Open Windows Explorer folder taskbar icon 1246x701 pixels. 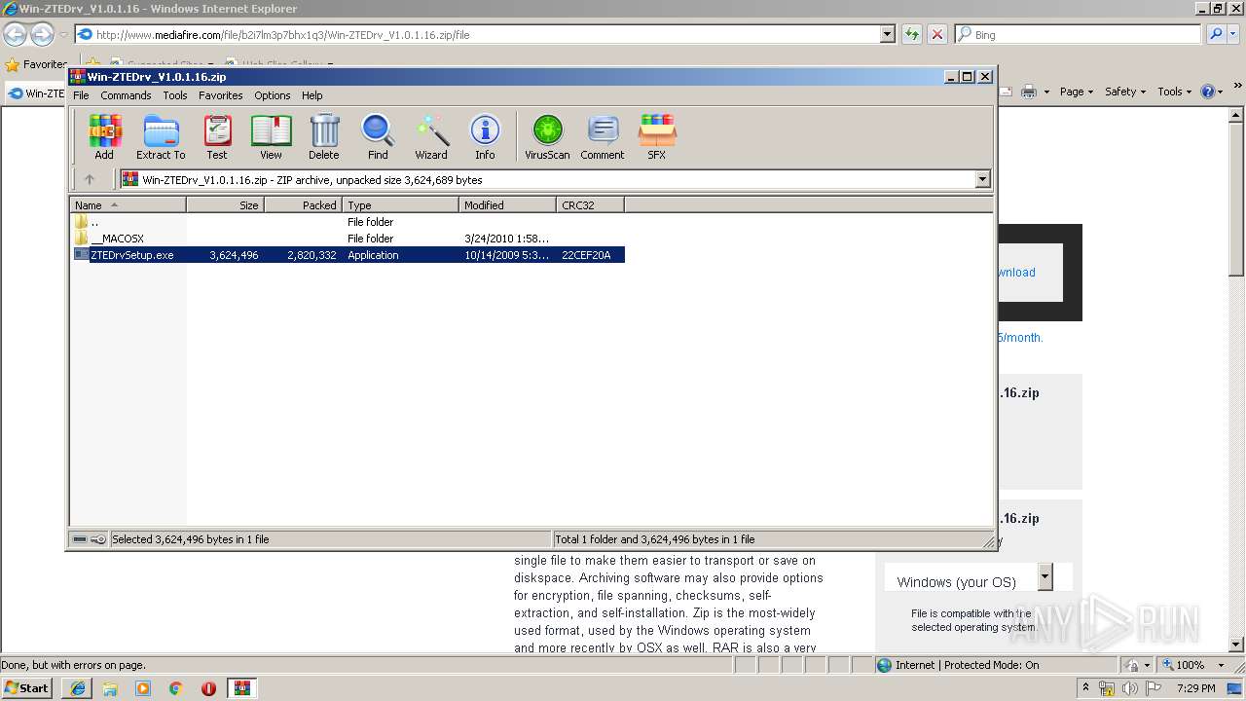click(x=111, y=688)
